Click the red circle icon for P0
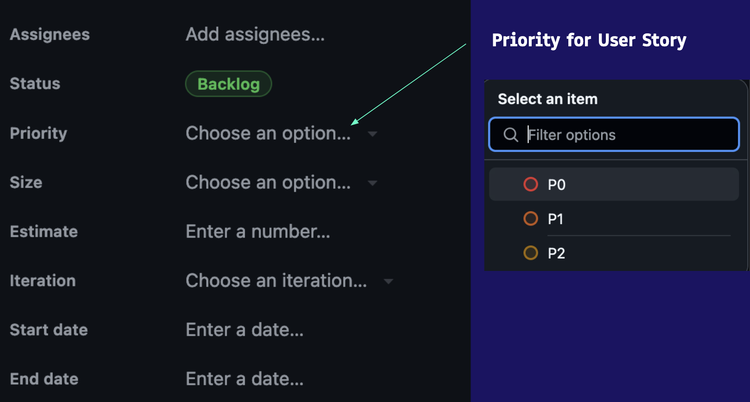The height and width of the screenshot is (402, 750). 531,184
